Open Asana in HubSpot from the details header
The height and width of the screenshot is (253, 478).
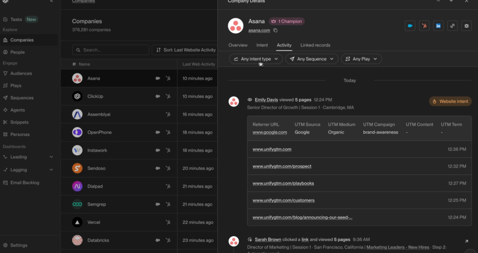click(424, 26)
